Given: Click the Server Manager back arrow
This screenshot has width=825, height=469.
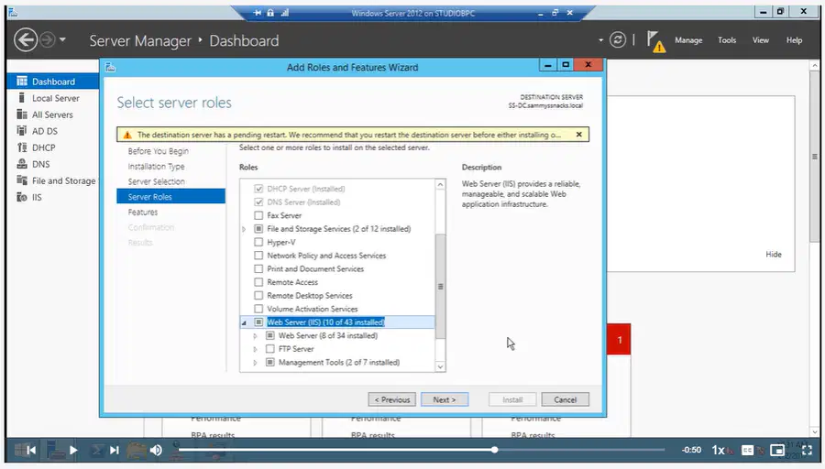Looking at the screenshot, I should tap(26, 40).
